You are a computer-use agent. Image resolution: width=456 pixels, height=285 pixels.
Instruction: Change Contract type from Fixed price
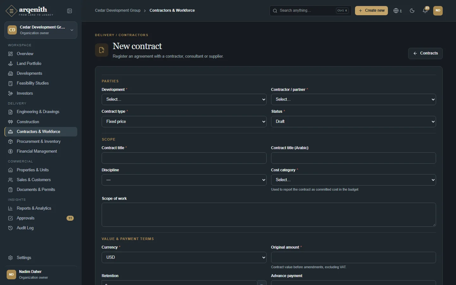[184, 122]
